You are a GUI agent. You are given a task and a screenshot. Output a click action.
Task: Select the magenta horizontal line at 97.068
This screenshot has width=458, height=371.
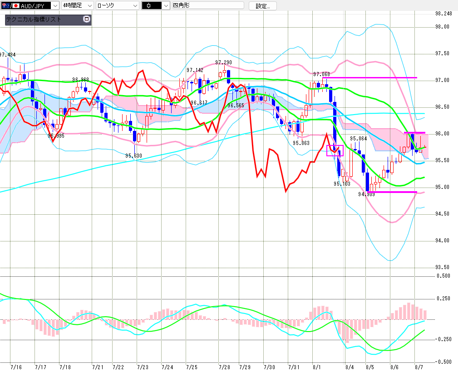point(369,77)
